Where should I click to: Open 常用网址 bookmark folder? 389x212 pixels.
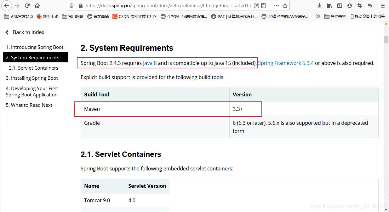[73, 16]
